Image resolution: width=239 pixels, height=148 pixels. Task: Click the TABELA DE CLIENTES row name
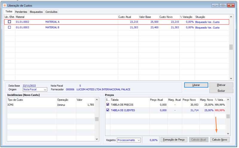123,110
